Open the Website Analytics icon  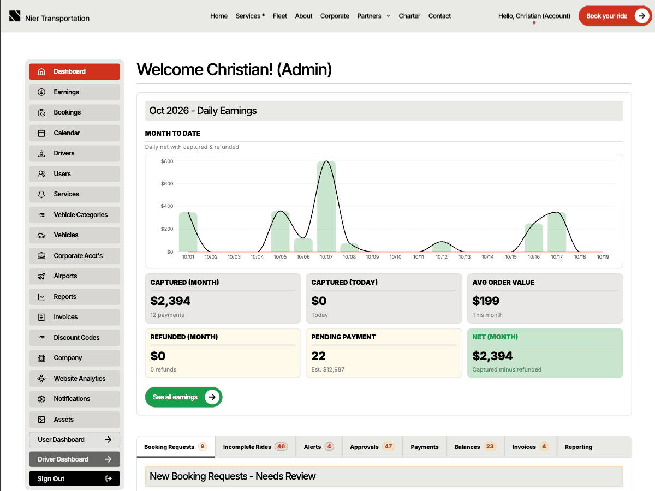click(41, 379)
